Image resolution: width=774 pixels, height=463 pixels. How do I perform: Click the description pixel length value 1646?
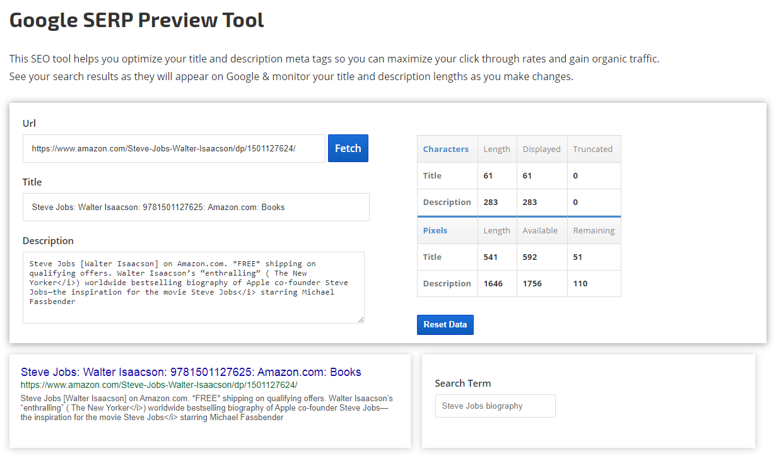493,284
